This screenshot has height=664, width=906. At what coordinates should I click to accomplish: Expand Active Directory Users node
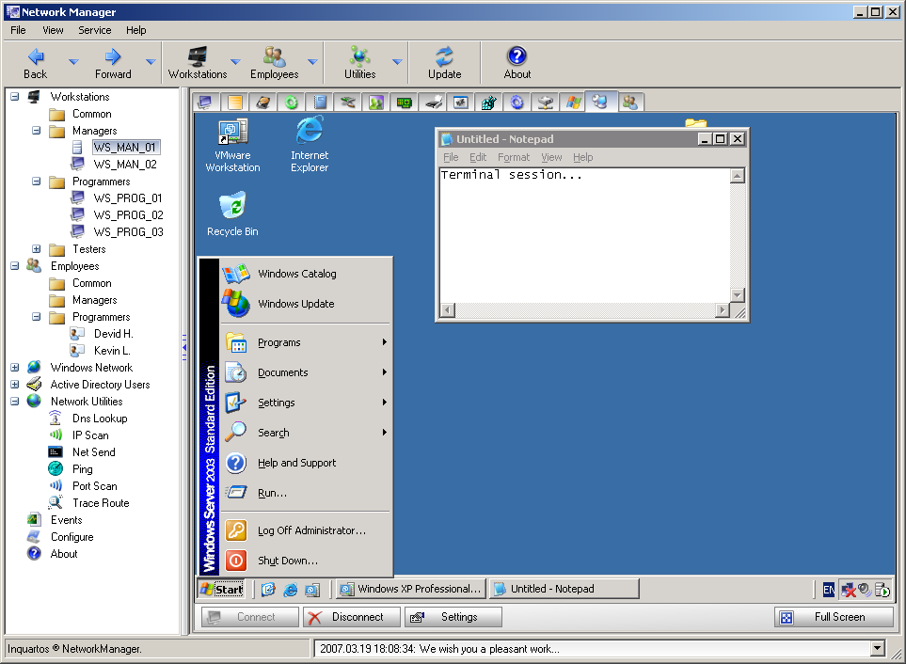pyautogui.click(x=15, y=384)
